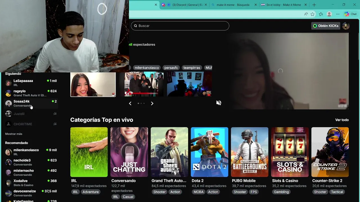This screenshot has width=360, height=202.
Task: Open the PUBG Mobile category card
Action: [250, 152]
